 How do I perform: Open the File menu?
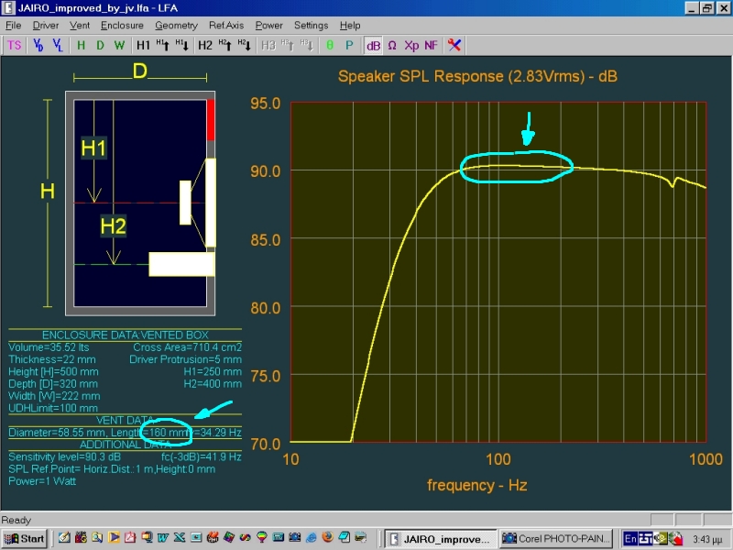pyautogui.click(x=13, y=26)
